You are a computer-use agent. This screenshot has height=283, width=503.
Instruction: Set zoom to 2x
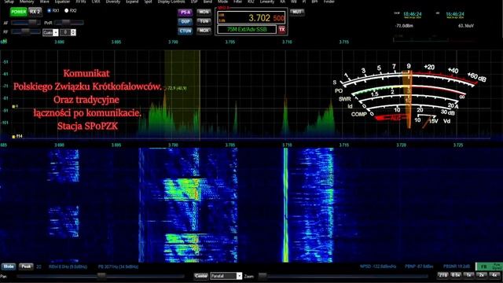pos(482,275)
